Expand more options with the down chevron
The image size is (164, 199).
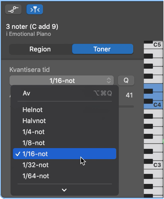tap(64, 190)
